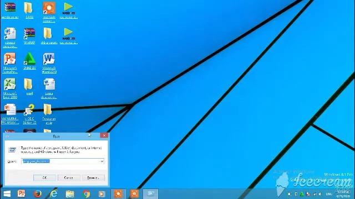Viewport: 355px width, 199px height.
Task: Launch Google Chrome from the taskbar
Action: pyautogui.click(x=86, y=194)
